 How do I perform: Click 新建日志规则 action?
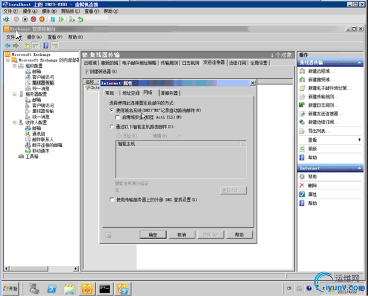click(324, 105)
